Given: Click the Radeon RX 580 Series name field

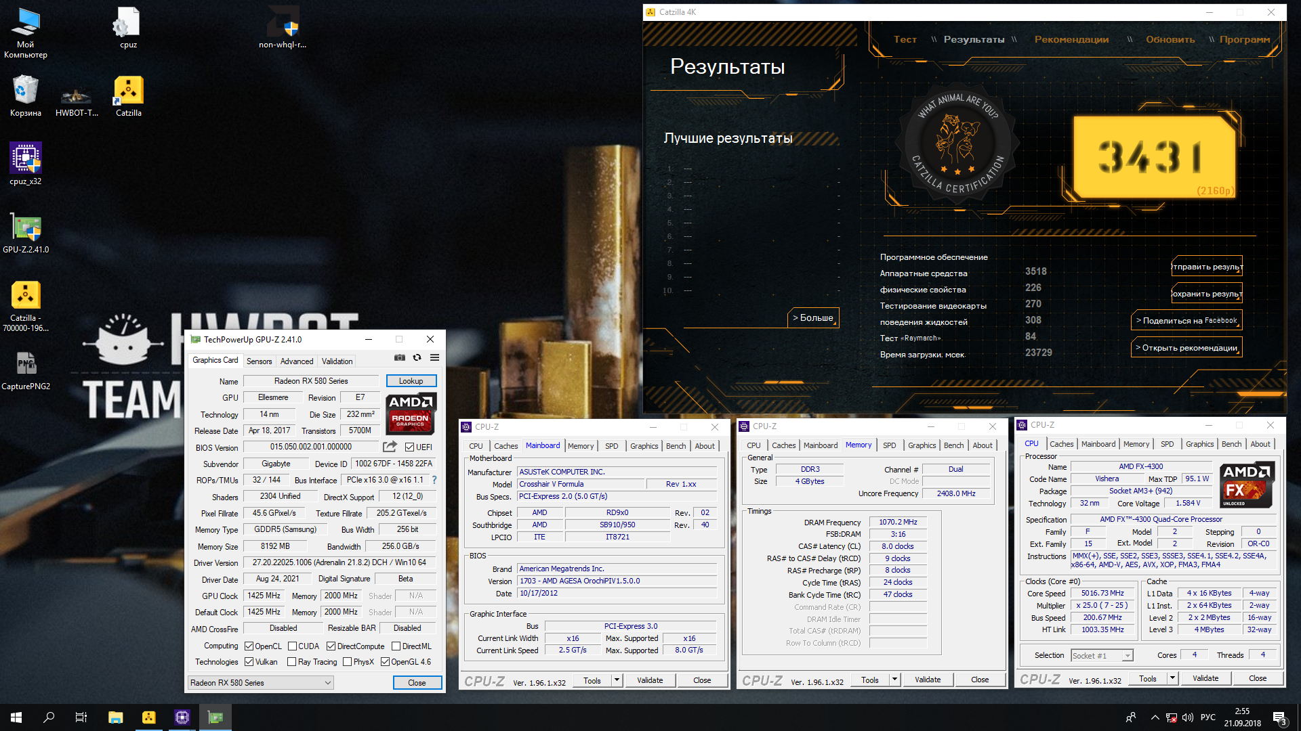Looking at the screenshot, I should pyautogui.click(x=311, y=381).
